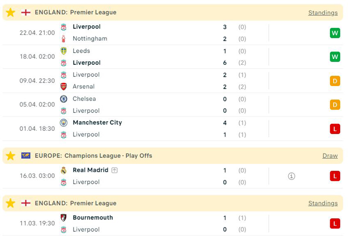348x236 pixels.
Task: Open the Leeds vs Liverpool 18.04 match row
Action: pyautogui.click(x=152, y=57)
